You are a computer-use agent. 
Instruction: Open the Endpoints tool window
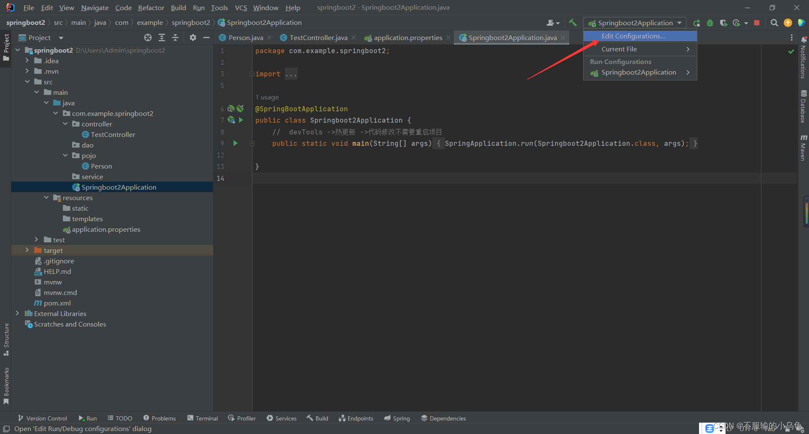pyautogui.click(x=356, y=418)
